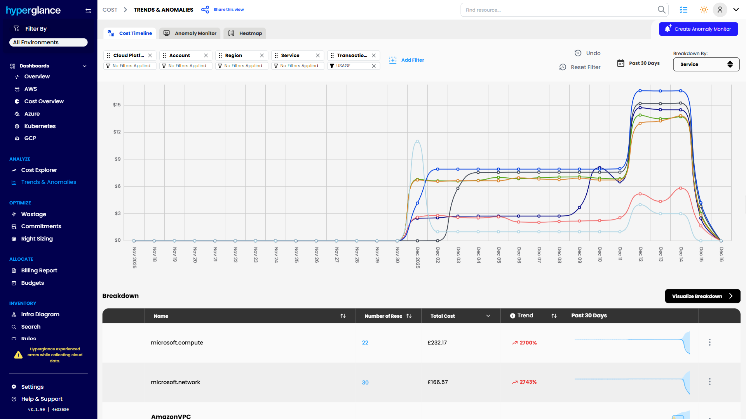Screen dimensions: 746x419
Task: Switch to the Anomaly Monitor tab
Action: tap(190, 33)
